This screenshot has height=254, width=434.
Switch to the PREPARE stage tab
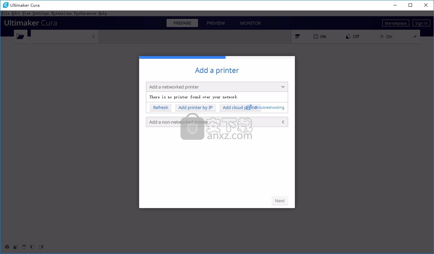coord(182,23)
